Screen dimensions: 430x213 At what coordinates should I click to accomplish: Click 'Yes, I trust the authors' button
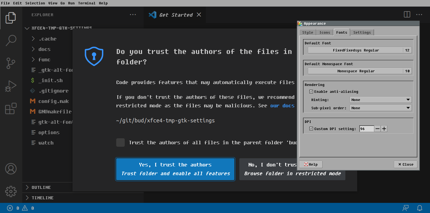pyautogui.click(x=175, y=169)
